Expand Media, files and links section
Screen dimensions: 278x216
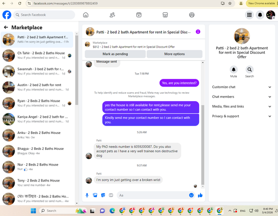pos(242,107)
